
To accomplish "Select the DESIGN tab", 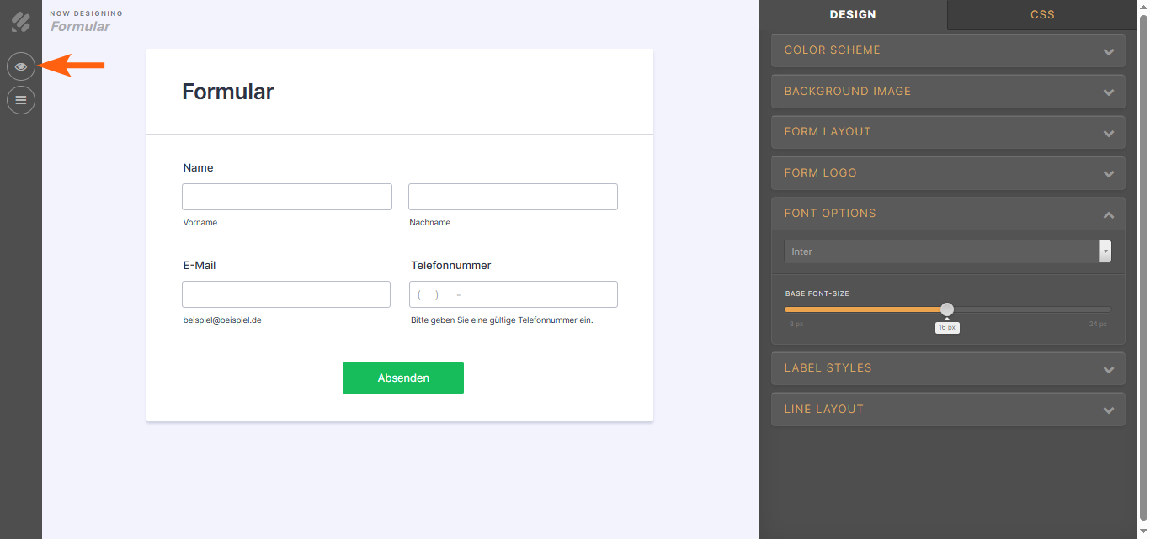I will click(x=853, y=14).
